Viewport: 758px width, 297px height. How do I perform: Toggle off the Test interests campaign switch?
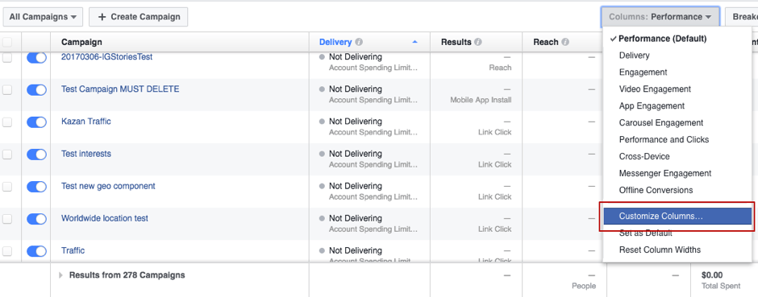pos(37,155)
